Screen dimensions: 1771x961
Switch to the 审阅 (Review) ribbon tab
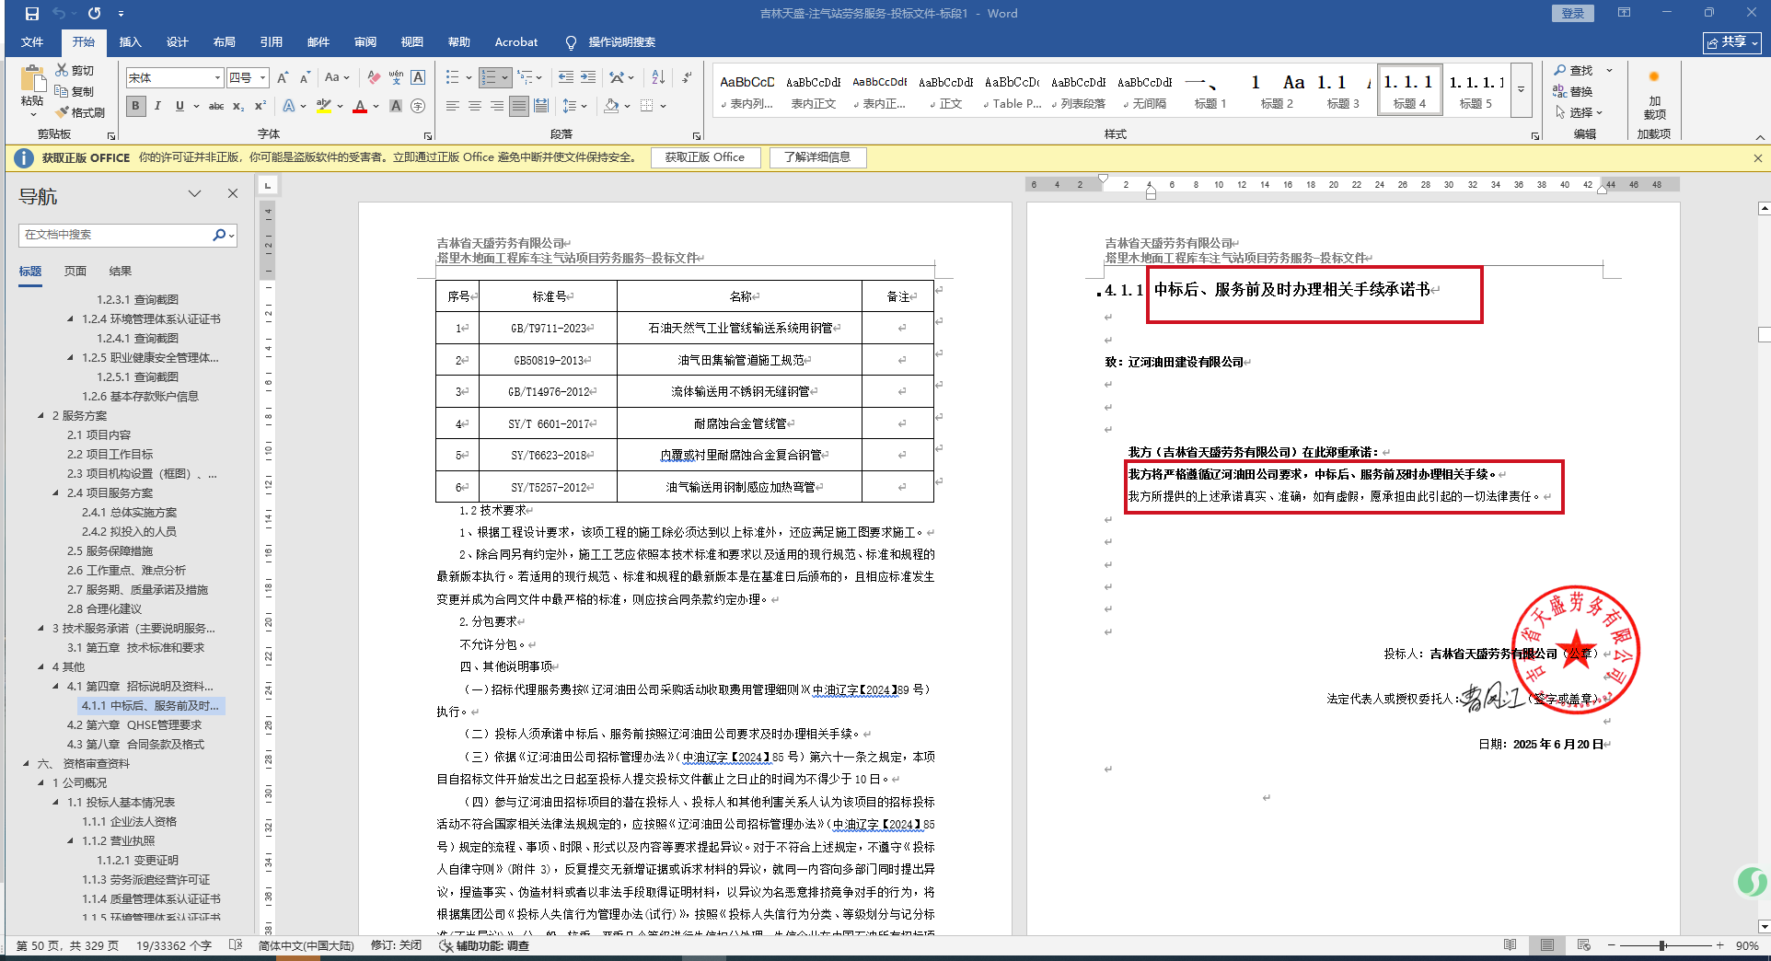(x=365, y=42)
